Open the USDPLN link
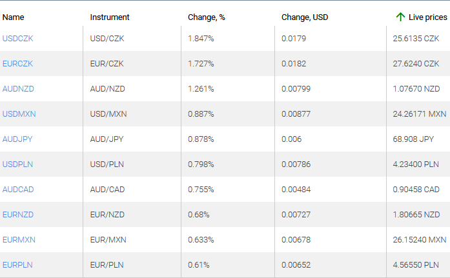450x278 pixels. tap(18, 164)
